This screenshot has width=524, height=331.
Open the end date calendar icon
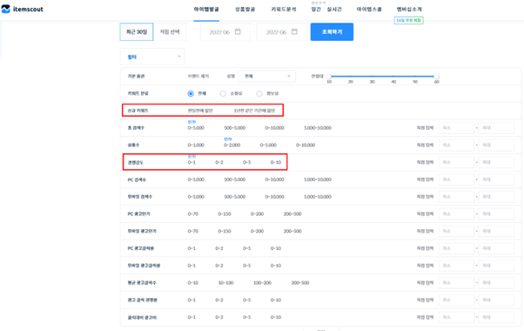click(294, 31)
